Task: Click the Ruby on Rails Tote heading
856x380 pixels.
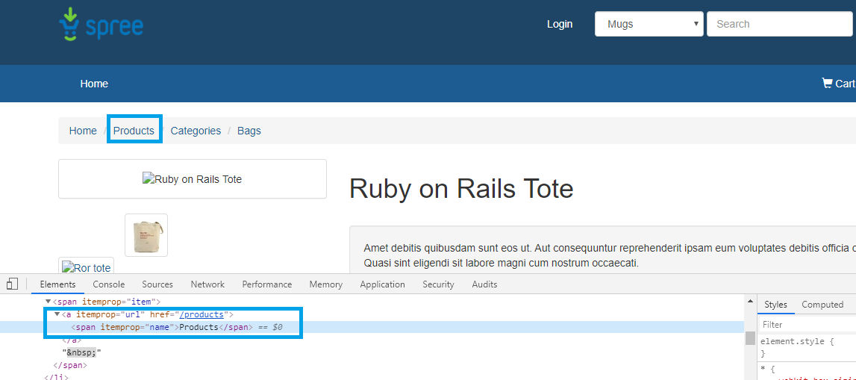Action: [x=461, y=189]
